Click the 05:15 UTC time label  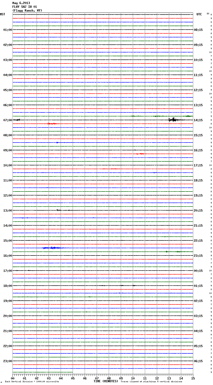[198, 346]
